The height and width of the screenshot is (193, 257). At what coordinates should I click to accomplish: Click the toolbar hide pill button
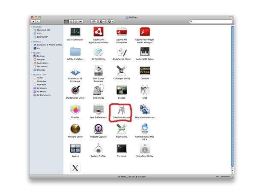click(x=230, y=17)
